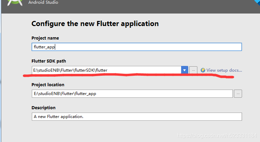Screen dimensions: 260x142
Task: Click the 'Flutter SDK path' label
Action: (x=49, y=61)
